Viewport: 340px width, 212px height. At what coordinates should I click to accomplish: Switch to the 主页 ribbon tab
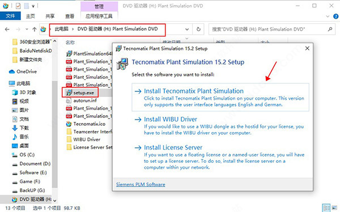pos(31,16)
